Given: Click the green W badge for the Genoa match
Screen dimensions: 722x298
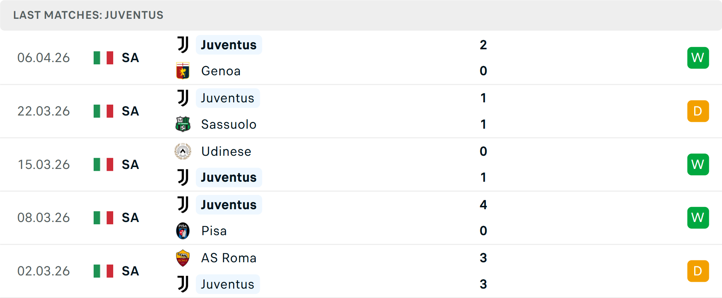Looking at the screenshot, I should point(698,58).
